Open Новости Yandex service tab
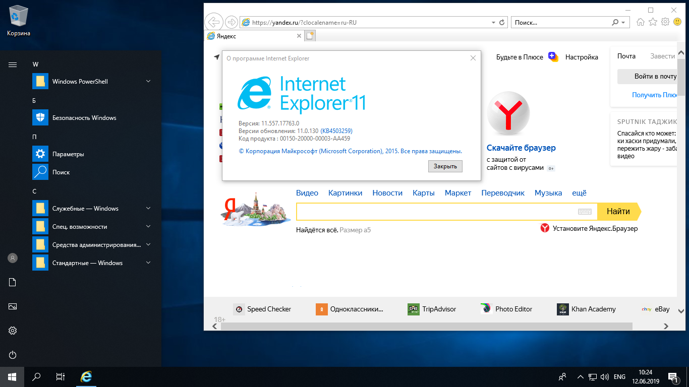This screenshot has height=387, width=689. click(387, 193)
